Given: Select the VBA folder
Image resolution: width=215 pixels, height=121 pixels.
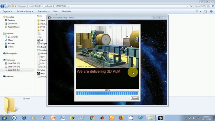Looking at the screenshot, I should coord(42,30).
